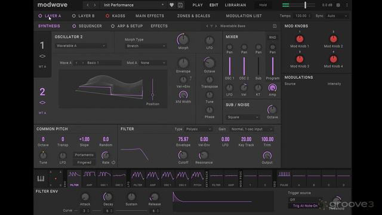Click the Sub/Noise Octave knob

pos(272,110)
